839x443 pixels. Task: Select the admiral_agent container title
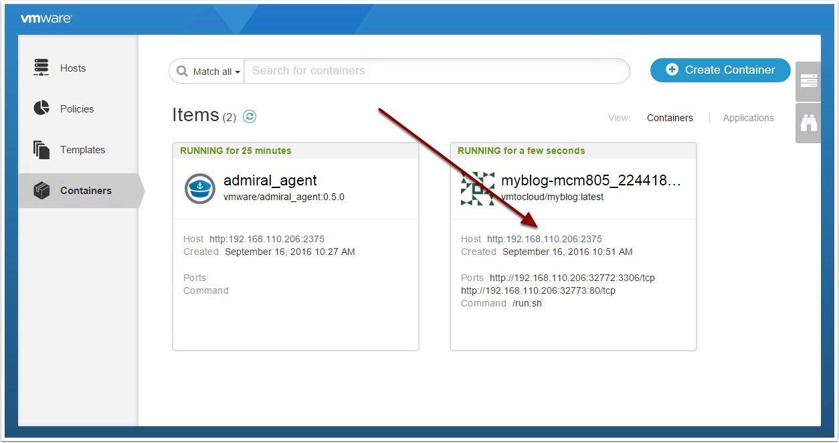[x=270, y=180]
